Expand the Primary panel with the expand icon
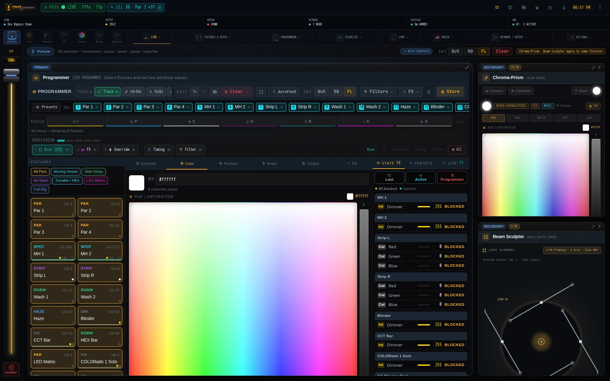This screenshot has height=381, width=610. 467,67
